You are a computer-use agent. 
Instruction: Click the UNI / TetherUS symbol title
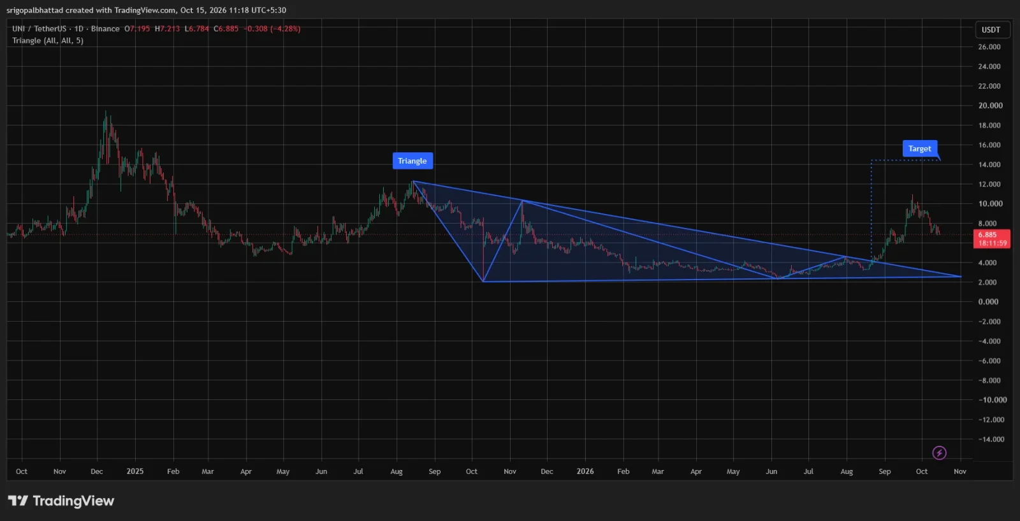pos(39,29)
